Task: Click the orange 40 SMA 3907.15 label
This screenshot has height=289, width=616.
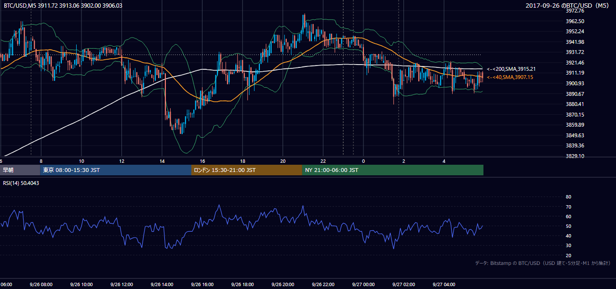Action: [510, 77]
